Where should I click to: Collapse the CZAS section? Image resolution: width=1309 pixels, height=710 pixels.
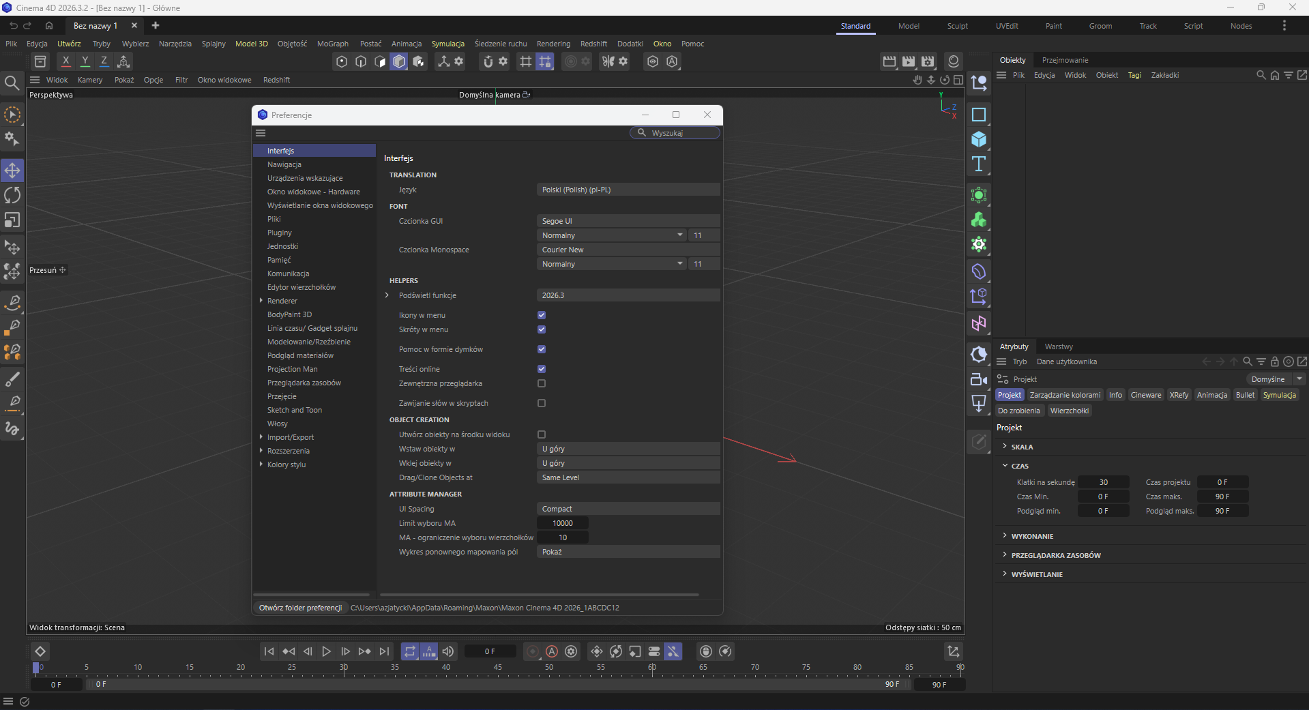click(x=1005, y=465)
